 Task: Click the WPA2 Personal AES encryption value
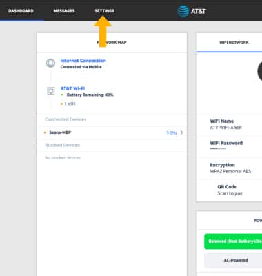click(x=230, y=171)
